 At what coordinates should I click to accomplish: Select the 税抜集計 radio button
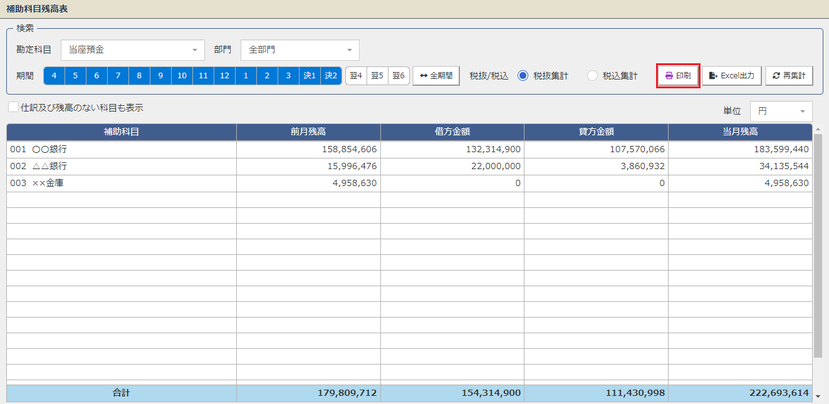click(523, 76)
